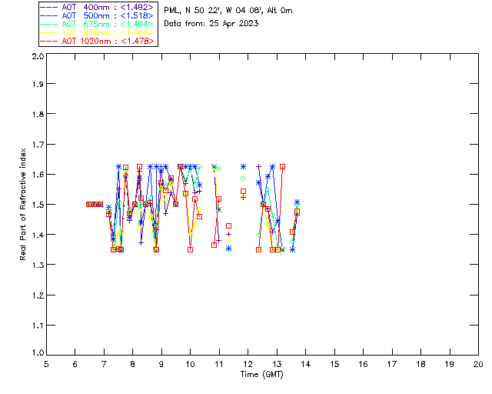Click the time-axis tick label 13
The image size is (492, 394).
(277, 364)
